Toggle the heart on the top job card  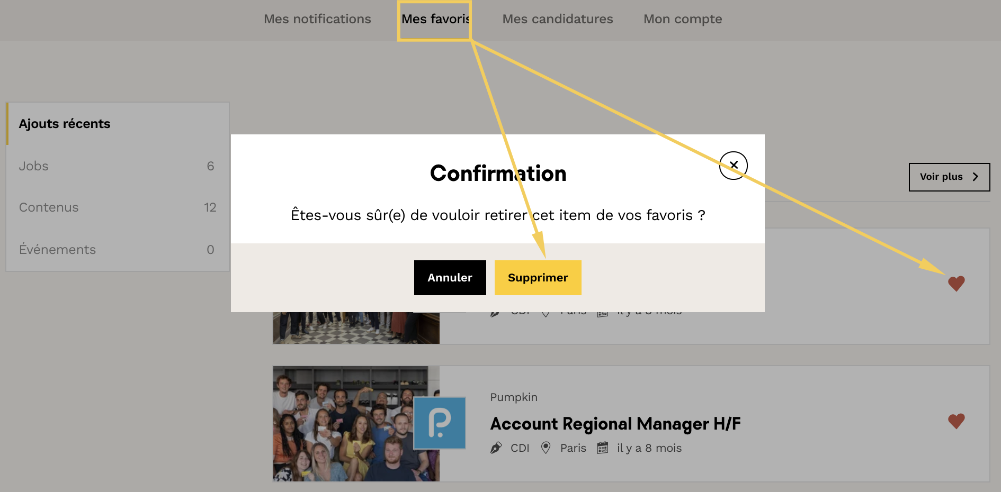[956, 284]
